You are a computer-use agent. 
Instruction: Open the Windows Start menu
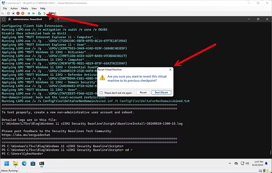[x=7, y=163]
